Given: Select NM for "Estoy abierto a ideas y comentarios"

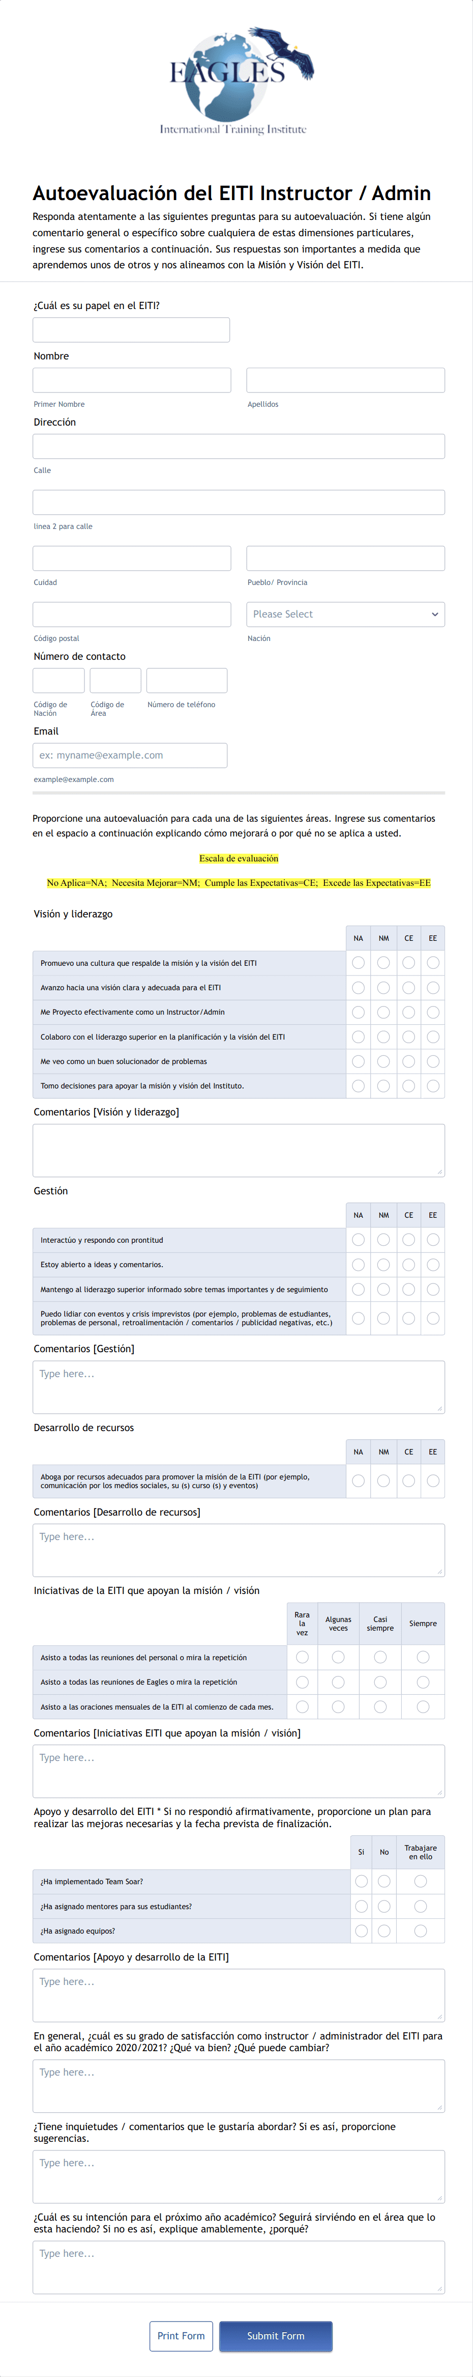Looking at the screenshot, I should point(382,1265).
